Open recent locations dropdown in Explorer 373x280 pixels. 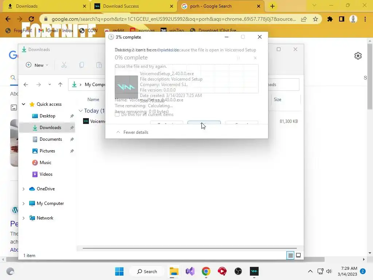coord(50,85)
